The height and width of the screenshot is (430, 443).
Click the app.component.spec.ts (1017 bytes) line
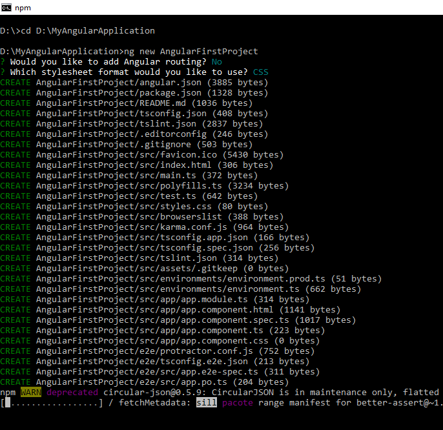pos(178,320)
